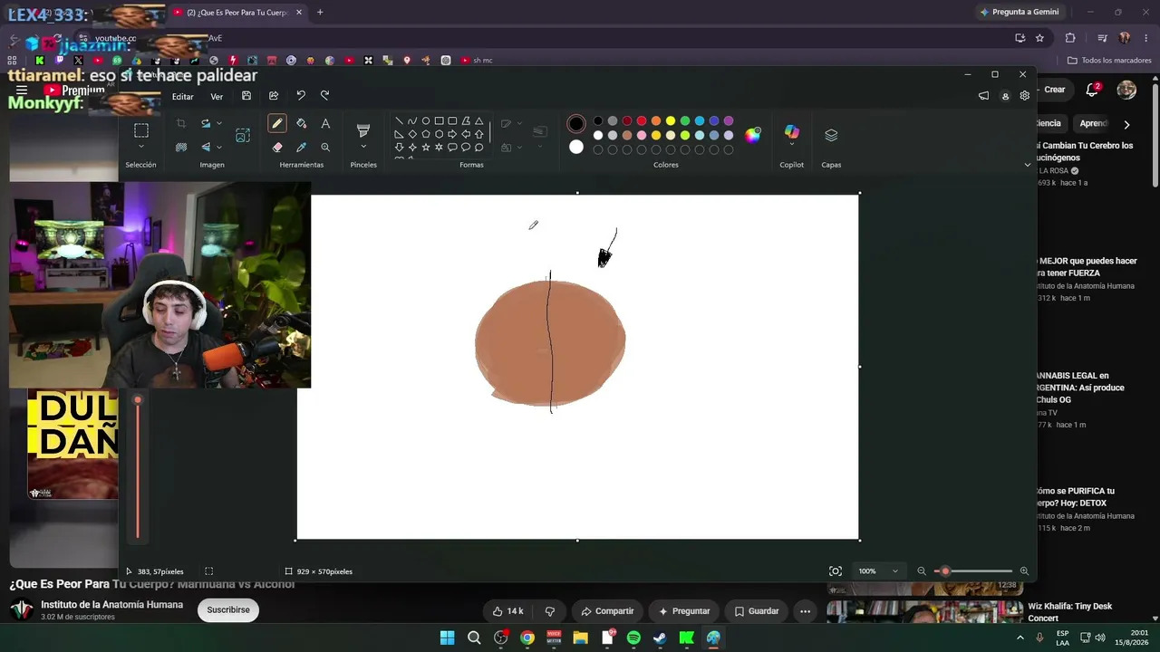Like the video with 14 k likes

tap(507, 611)
